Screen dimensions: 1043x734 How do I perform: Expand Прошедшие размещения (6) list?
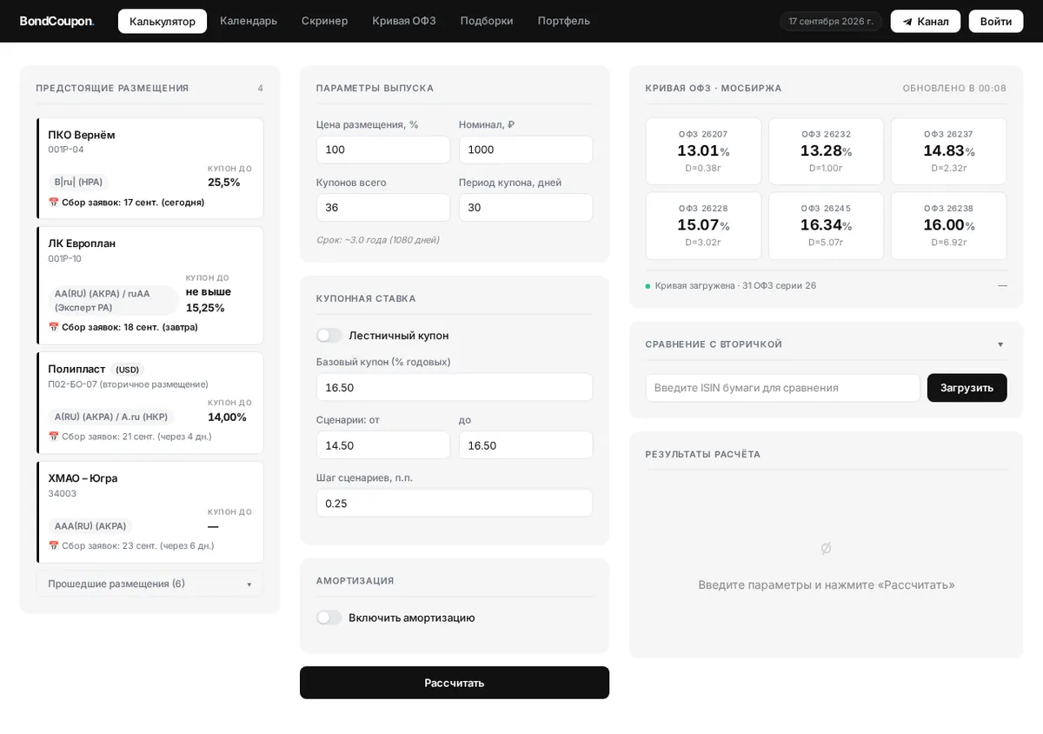click(x=149, y=584)
